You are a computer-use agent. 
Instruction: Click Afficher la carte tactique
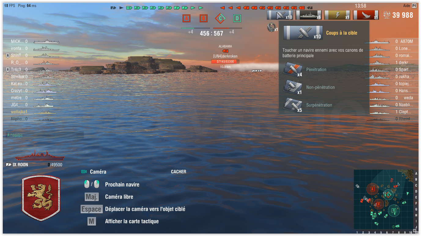pos(132,221)
